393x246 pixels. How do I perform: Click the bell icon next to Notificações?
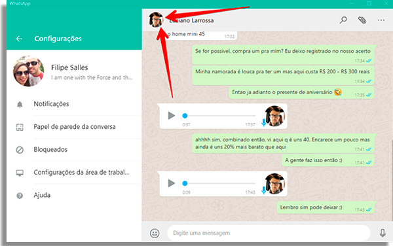point(20,105)
